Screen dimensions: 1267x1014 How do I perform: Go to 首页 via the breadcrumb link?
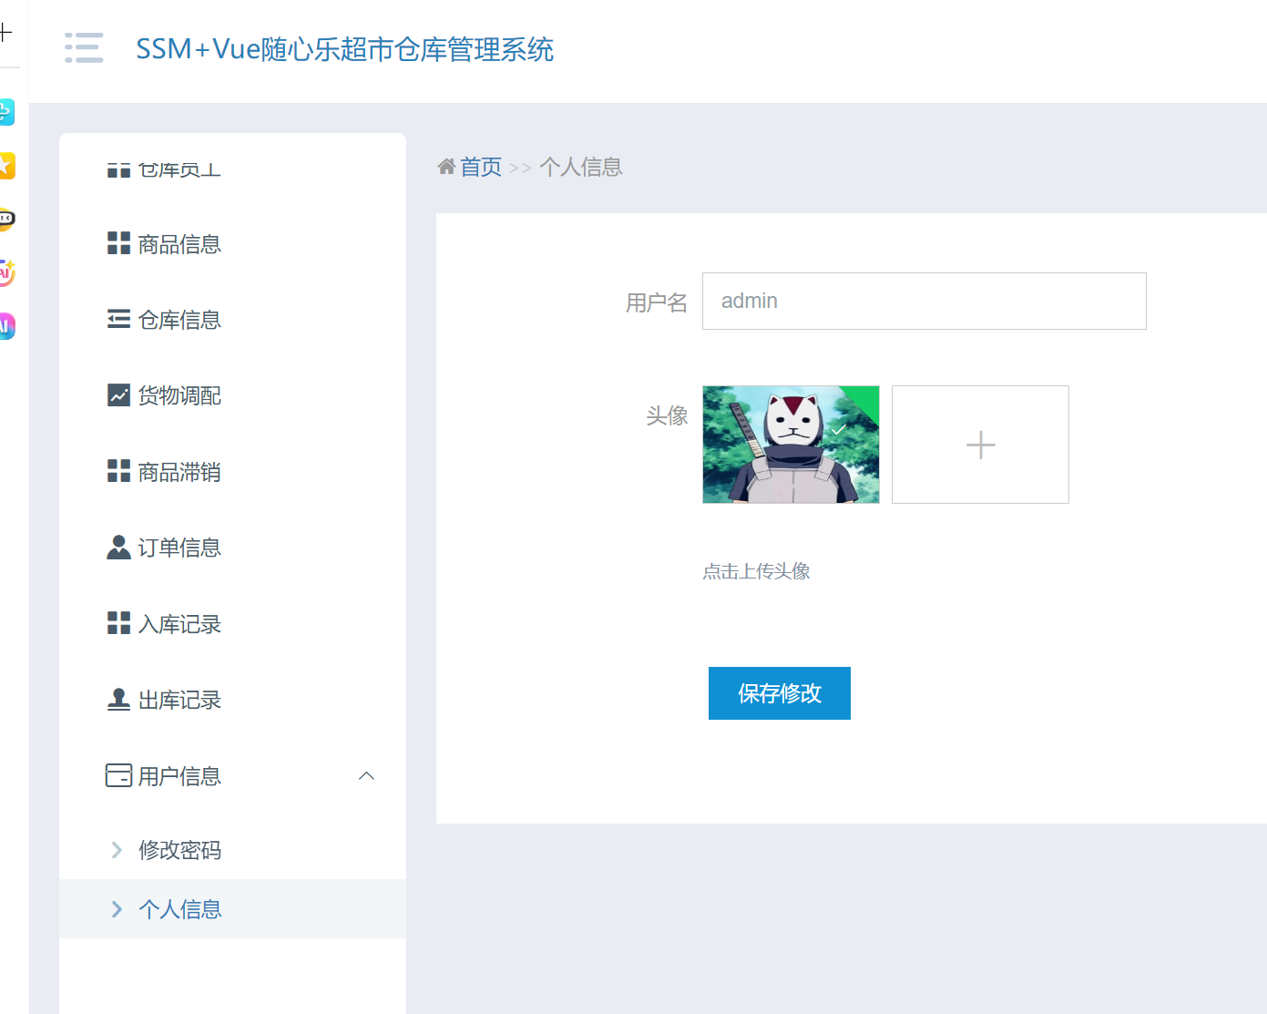pyautogui.click(x=480, y=167)
